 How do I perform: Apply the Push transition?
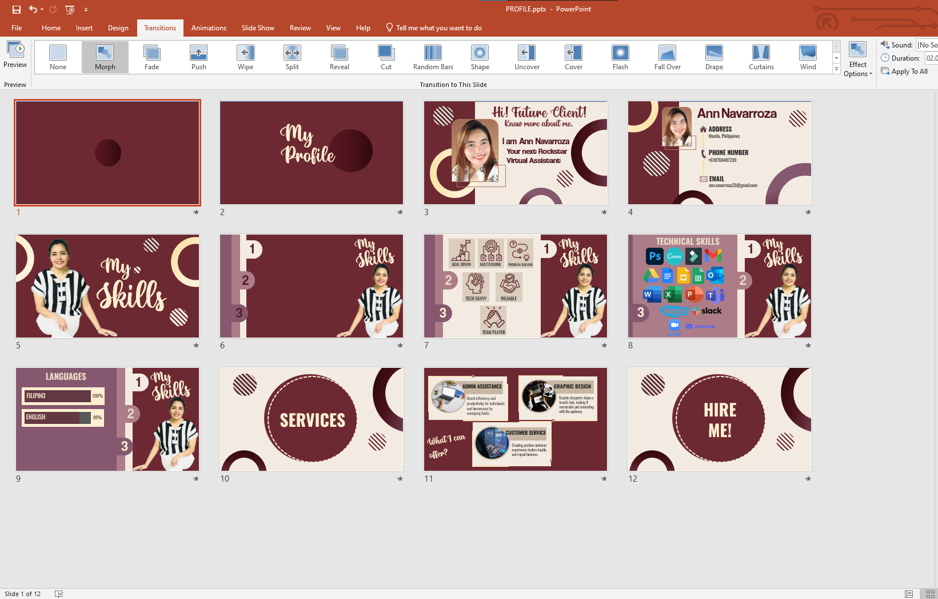click(199, 58)
